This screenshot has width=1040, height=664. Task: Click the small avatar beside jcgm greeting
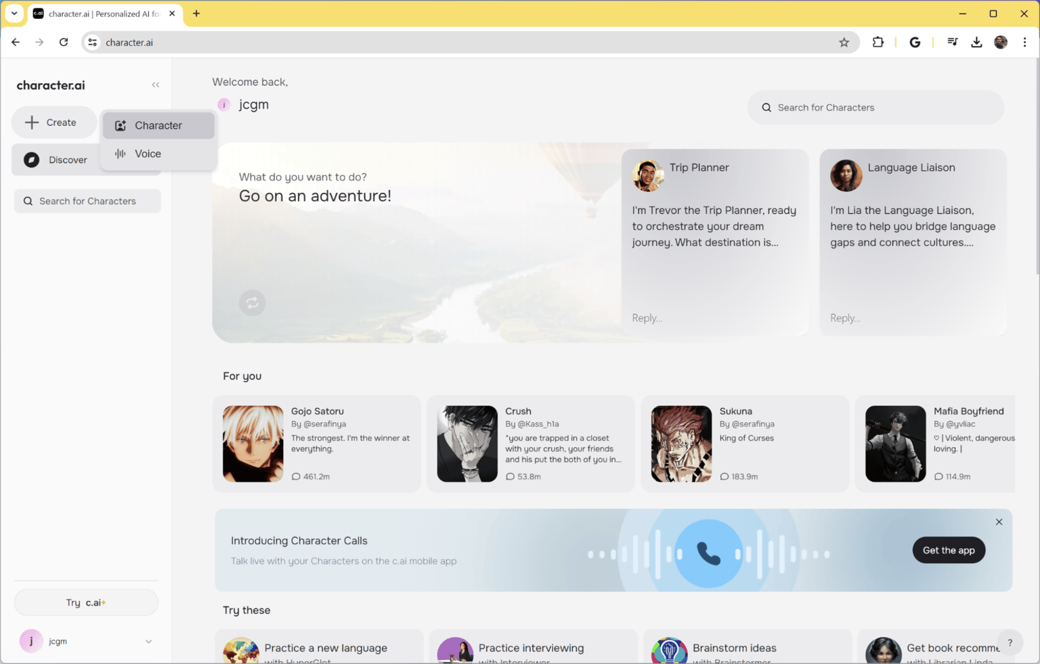tap(224, 105)
